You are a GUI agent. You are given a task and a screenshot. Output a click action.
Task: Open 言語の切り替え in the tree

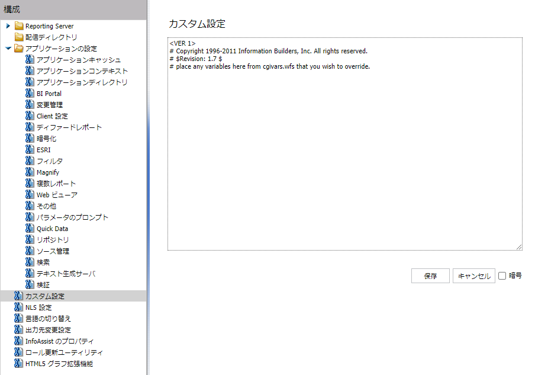(x=48, y=319)
